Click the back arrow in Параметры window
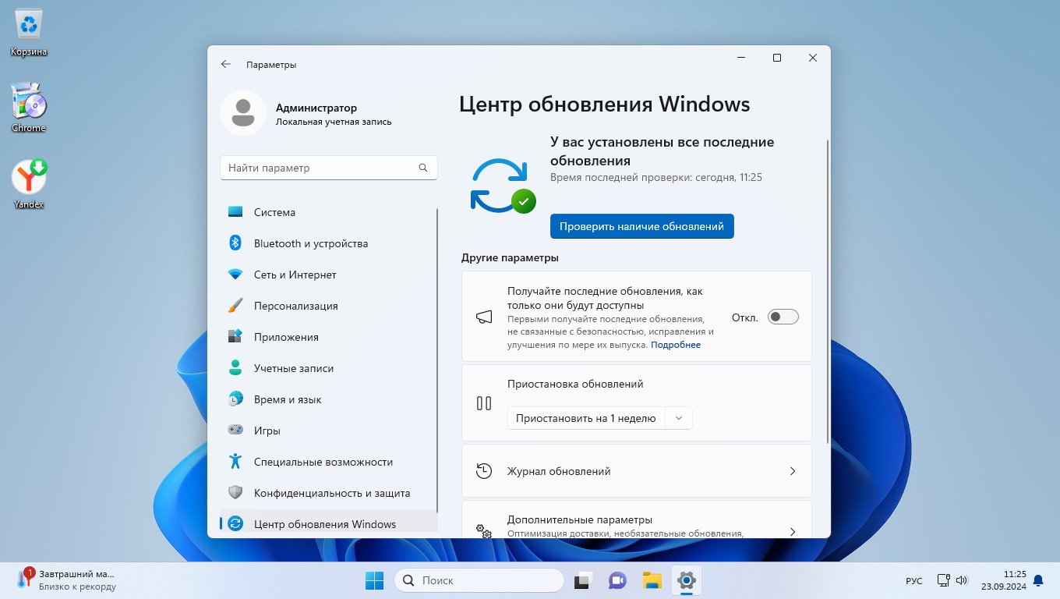1060x599 pixels. tap(226, 65)
